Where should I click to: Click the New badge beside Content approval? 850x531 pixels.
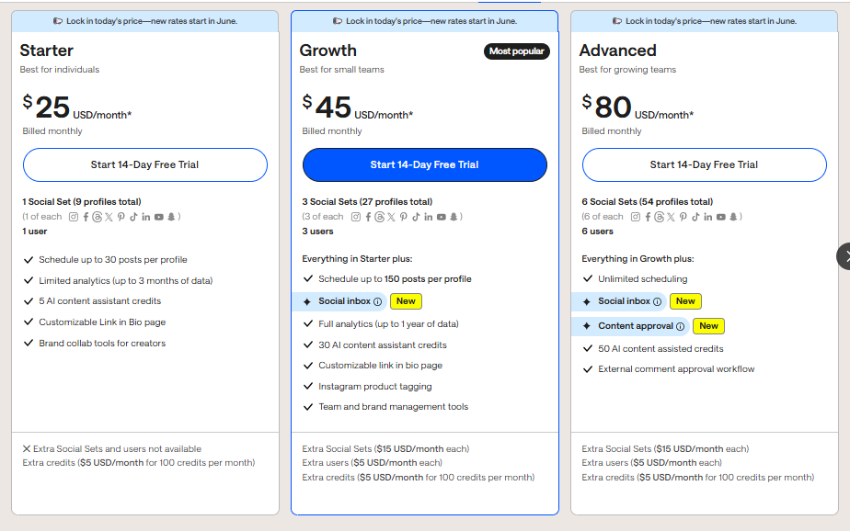(708, 326)
